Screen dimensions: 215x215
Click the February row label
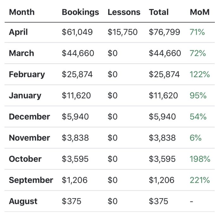[27, 74]
